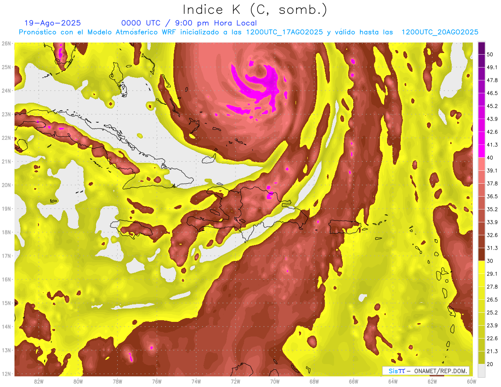Click the '60W' longitude label
This screenshot has height=387, width=501.
pyautogui.click(x=472, y=382)
